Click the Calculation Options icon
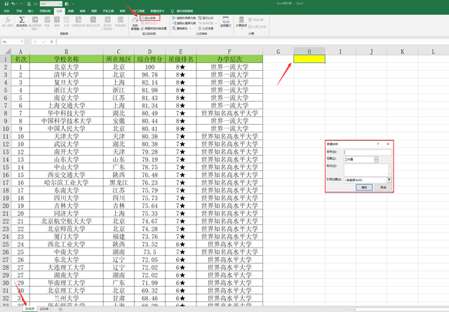The height and width of the screenshot is (312, 449). point(241,22)
